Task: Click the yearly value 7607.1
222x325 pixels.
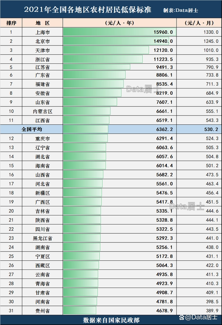Action: [x=164, y=102]
